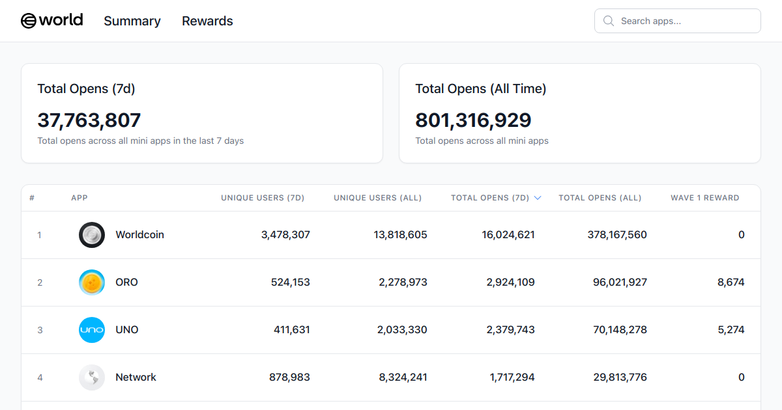Click ORO's 96,021,927 value
Image resolution: width=782 pixels, height=410 pixels.
620,282
